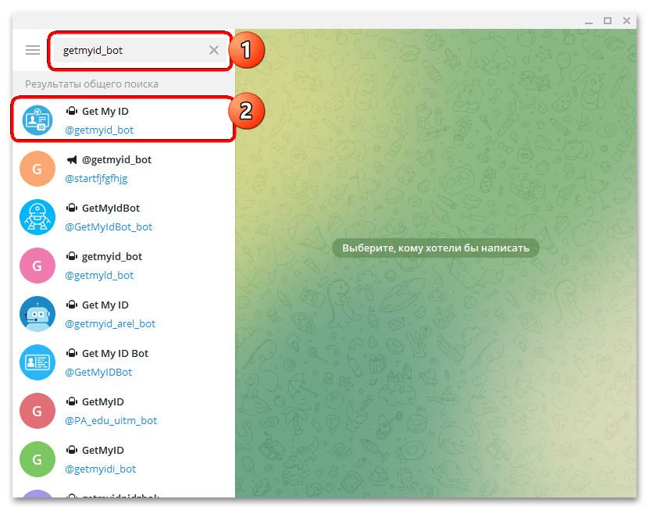Open the hamburger main menu

click(33, 50)
